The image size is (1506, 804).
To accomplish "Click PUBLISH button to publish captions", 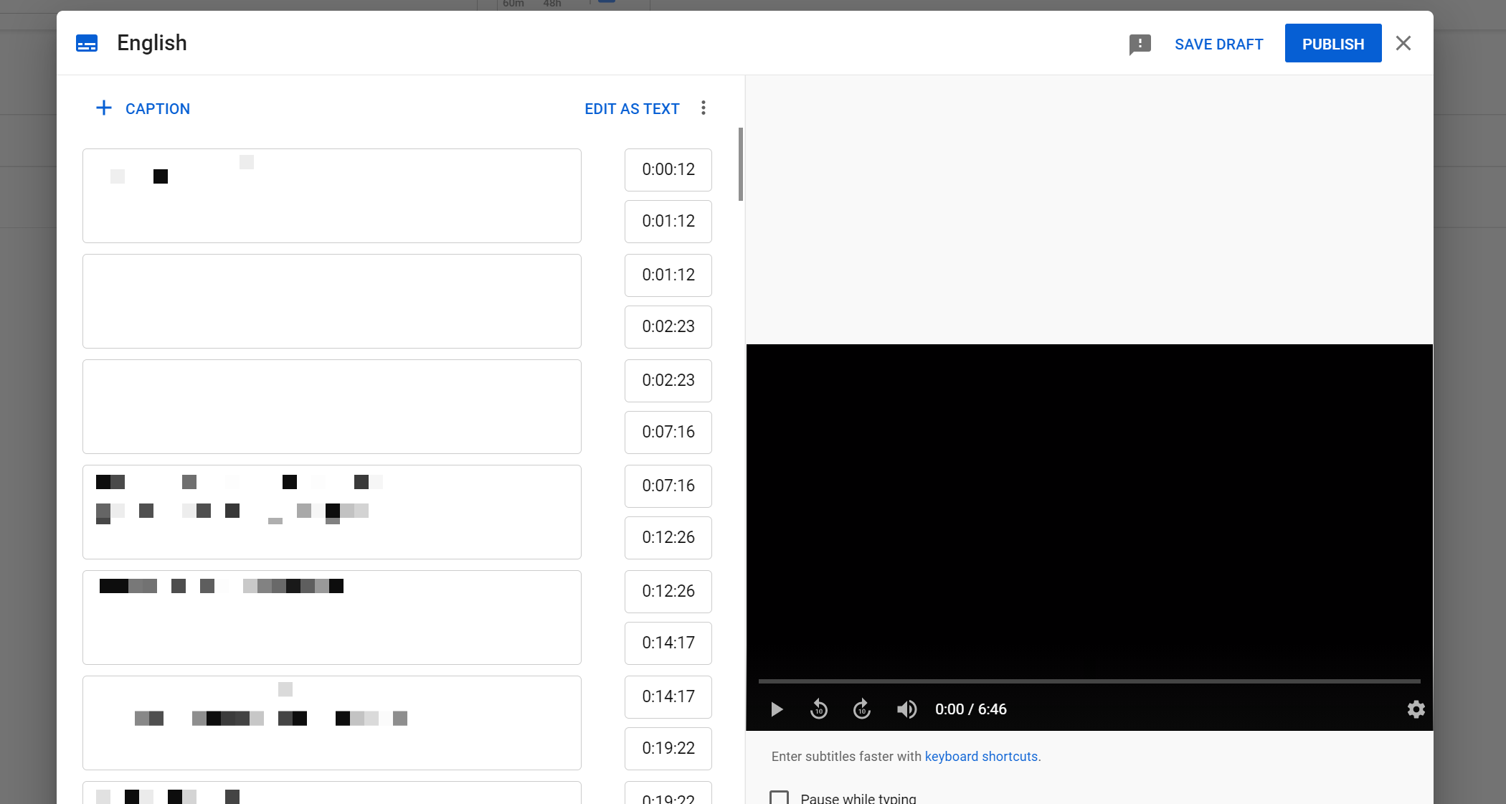I will pos(1332,43).
